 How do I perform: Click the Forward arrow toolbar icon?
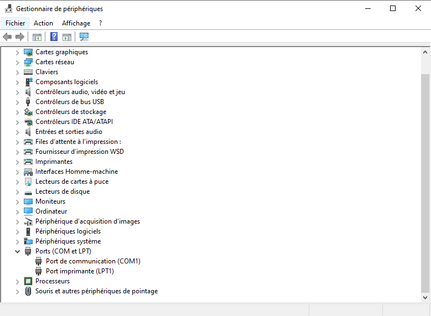point(20,37)
